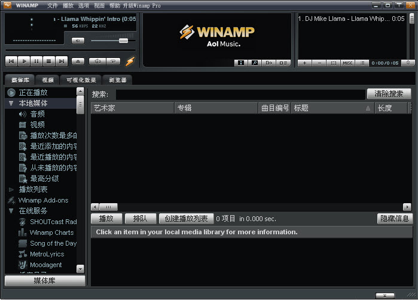
Task: Skip to next track
Action: coord(62,62)
